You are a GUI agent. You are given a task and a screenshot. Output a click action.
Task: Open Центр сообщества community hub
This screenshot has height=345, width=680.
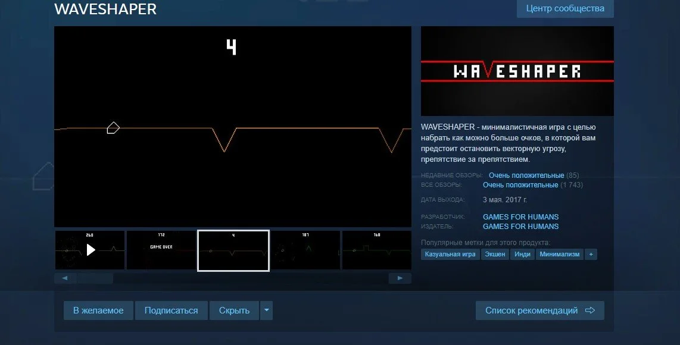click(x=565, y=8)
